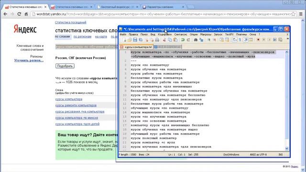Reload page with browser refresh icon

[x=19, y=14]
